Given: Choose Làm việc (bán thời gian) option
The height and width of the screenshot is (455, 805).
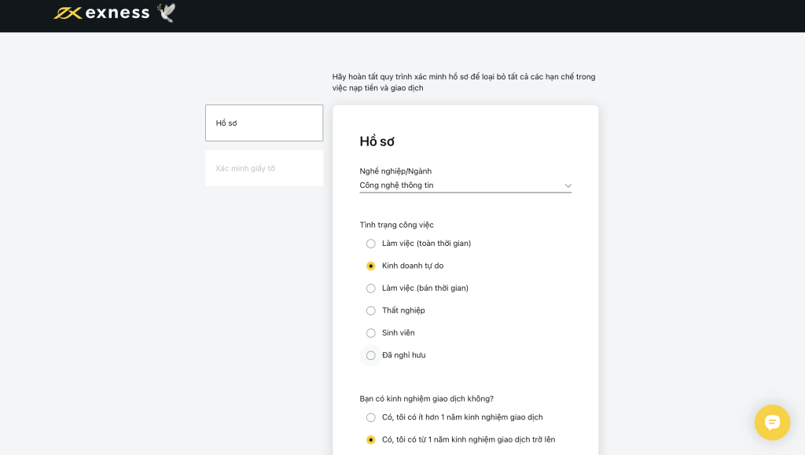Looking at the screenshot, I should coord(371,288).
